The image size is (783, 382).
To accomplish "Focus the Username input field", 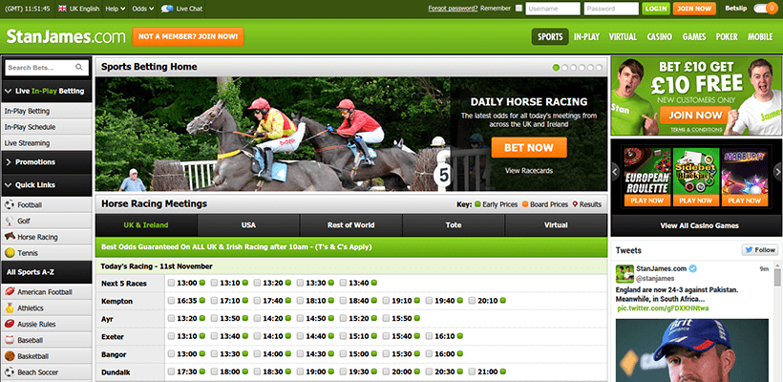I will [x=553, y=9].
